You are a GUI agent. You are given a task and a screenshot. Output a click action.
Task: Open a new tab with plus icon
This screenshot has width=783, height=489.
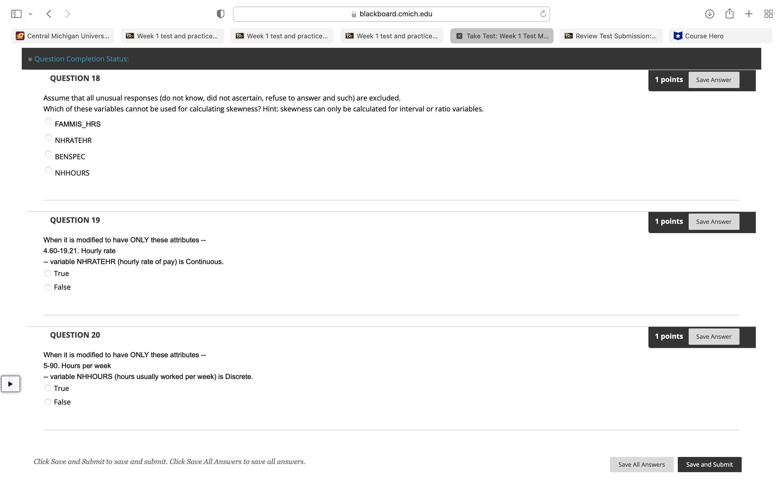coord(749,14)
